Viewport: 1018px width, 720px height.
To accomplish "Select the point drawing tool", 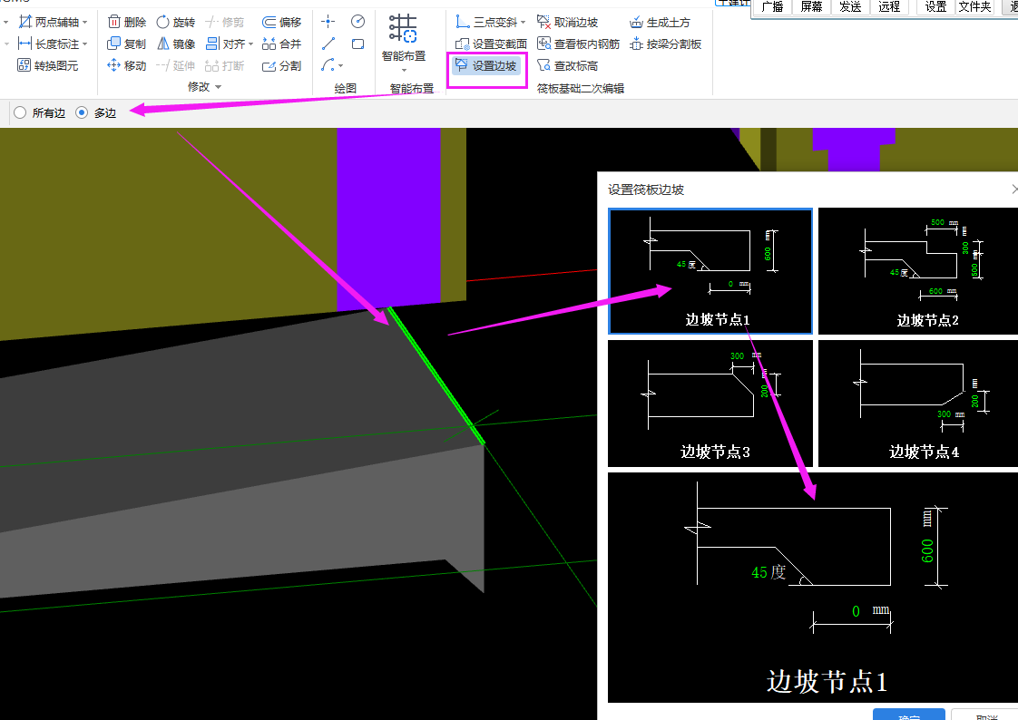I will pyautogui.click(x=328, y=22).
